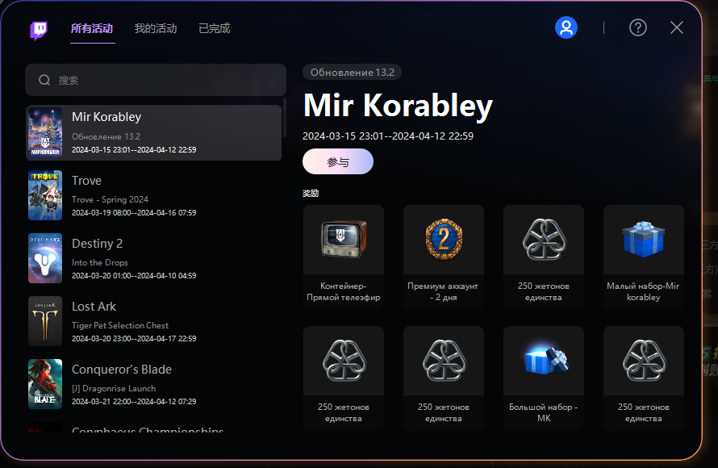
Task: Click the 奖励 rewards section label
Action: pos(311,193)
